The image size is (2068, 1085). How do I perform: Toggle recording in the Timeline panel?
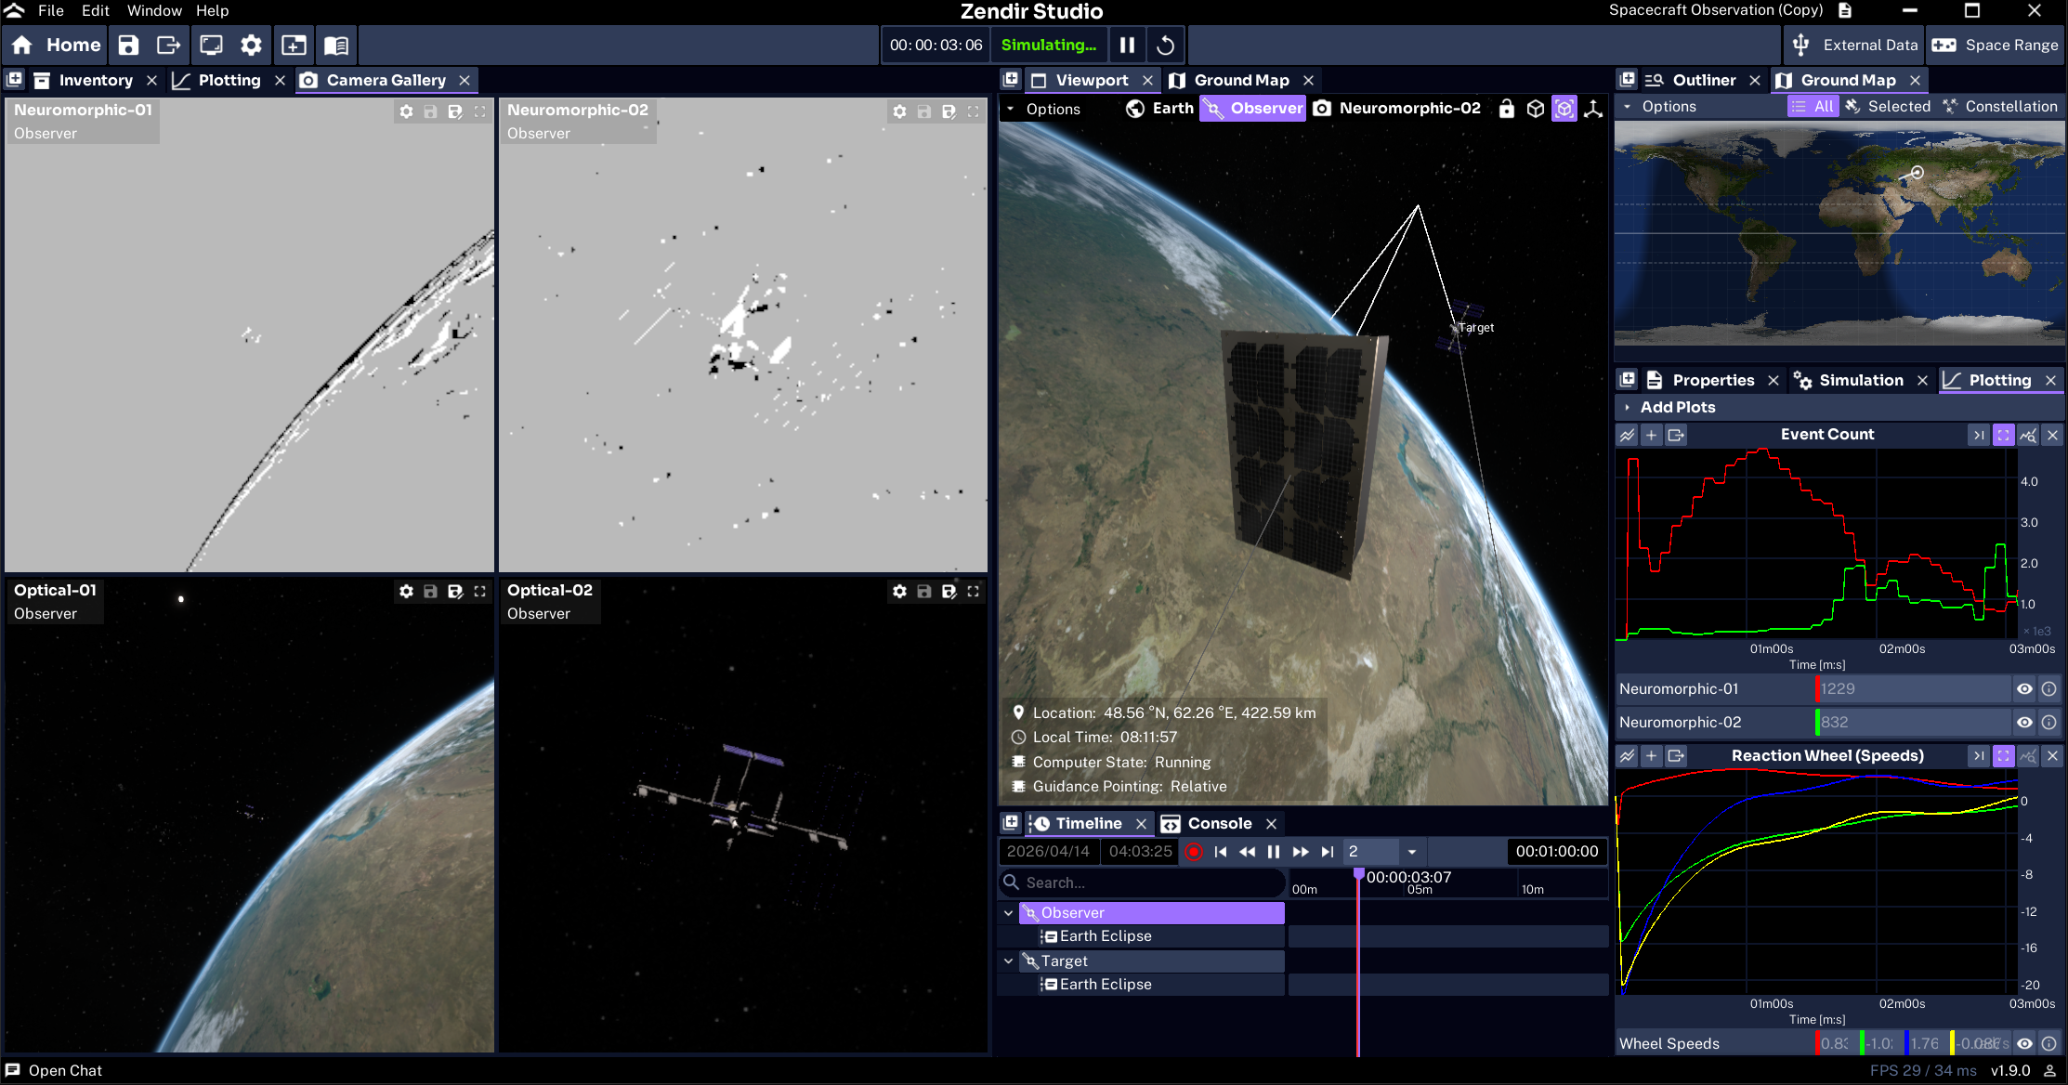pos(1194,852)
